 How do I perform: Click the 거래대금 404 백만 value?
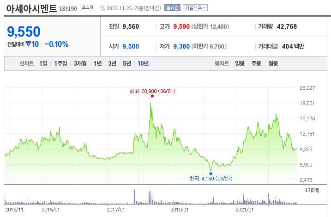tap(293, 46)
